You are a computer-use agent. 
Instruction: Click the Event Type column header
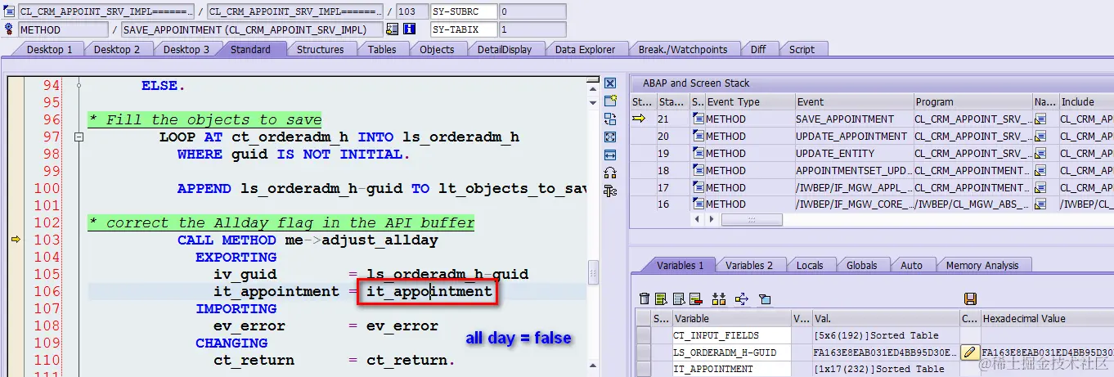tap(749, 102)
